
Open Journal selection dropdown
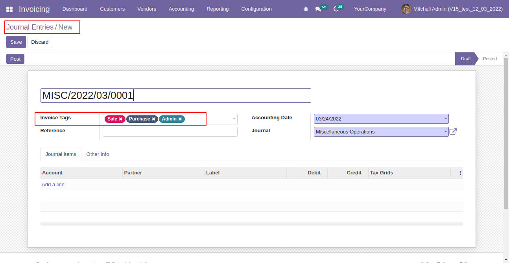(445, 131)
